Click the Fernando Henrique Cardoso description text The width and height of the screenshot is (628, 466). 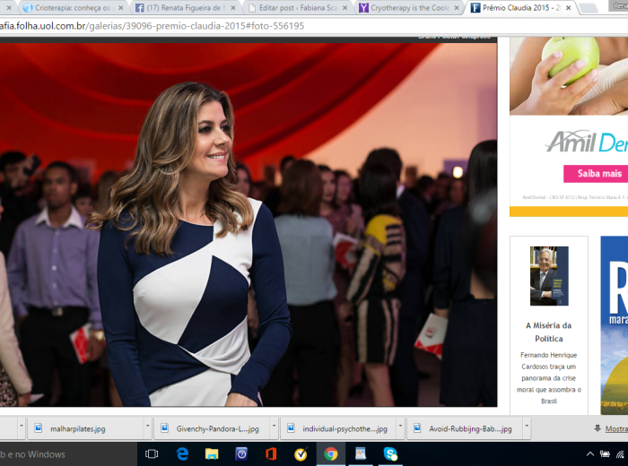coord(549,377)
